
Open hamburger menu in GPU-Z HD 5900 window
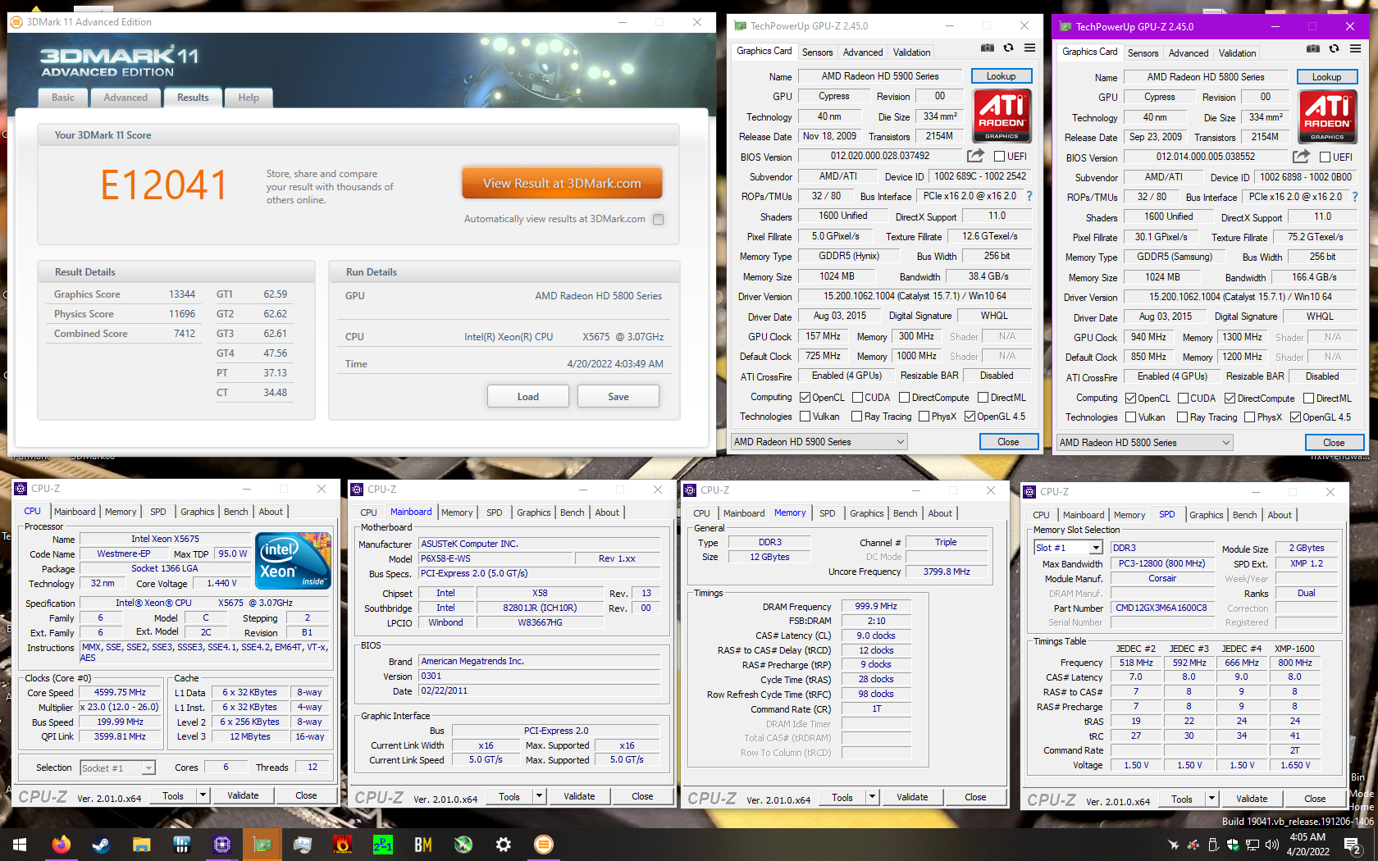coord(1029,48)
